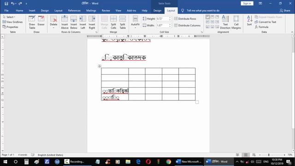The height and width of the screenshot is (166, 295).
Task: Click the row Height input field
Action: click(x=162, y=19)
